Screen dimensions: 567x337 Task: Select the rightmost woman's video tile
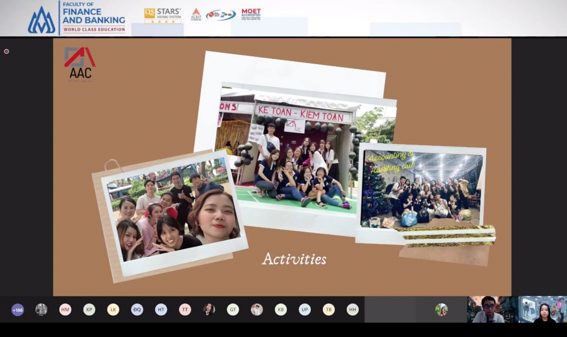coord(542,310)
